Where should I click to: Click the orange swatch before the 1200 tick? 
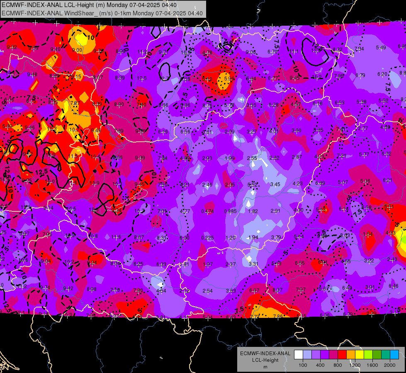tap(351, 355)
